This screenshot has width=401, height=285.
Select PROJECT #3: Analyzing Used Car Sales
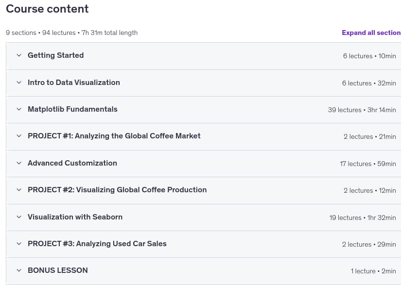[x=97, y=244]
